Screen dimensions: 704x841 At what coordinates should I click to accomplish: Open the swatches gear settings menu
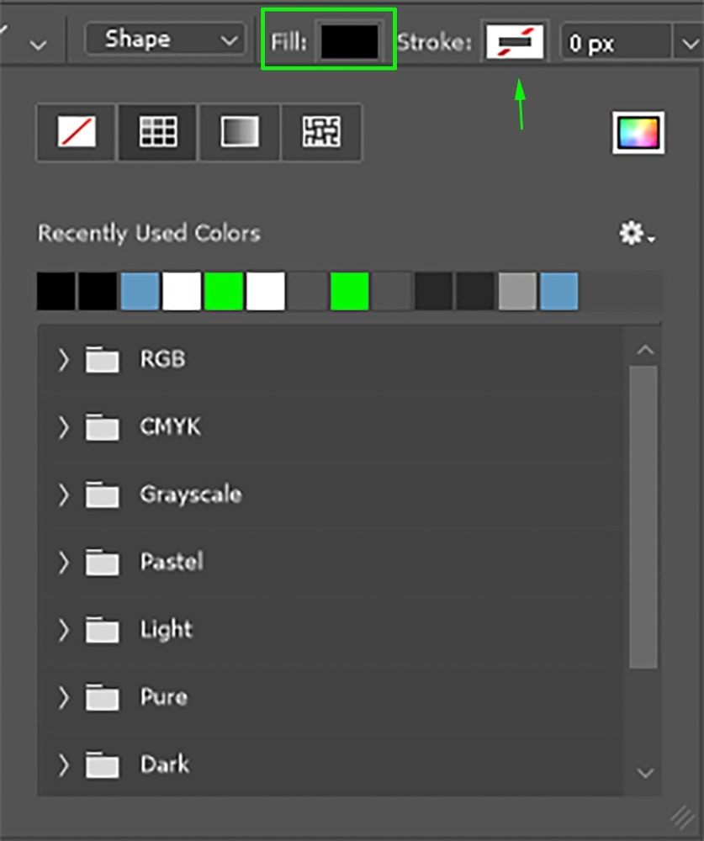[637, 233]
